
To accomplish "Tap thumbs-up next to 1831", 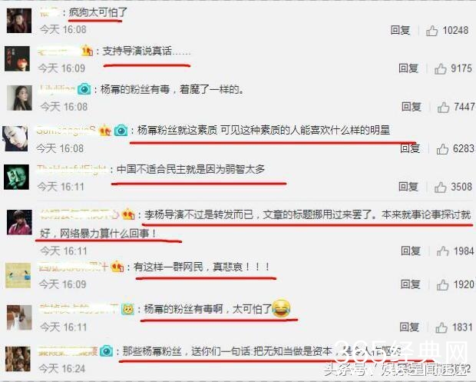I will tap(441, 327).
